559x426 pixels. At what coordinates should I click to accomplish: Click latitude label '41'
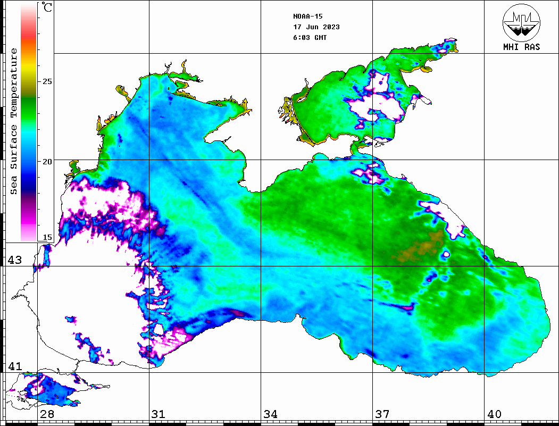click(15, 366)
